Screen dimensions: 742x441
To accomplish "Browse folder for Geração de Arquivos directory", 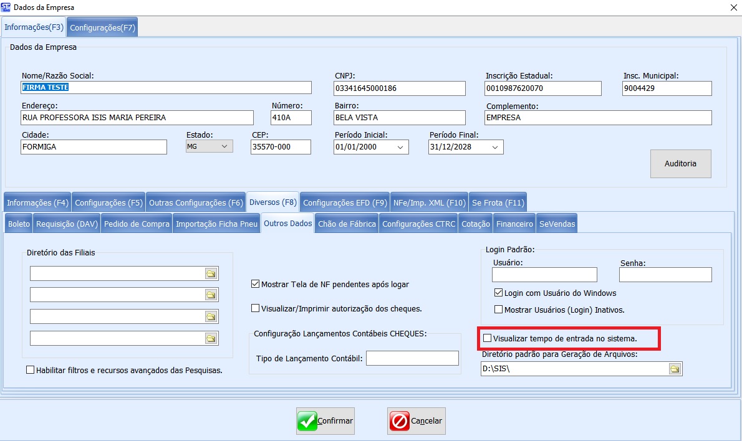I will pos(674,369).
